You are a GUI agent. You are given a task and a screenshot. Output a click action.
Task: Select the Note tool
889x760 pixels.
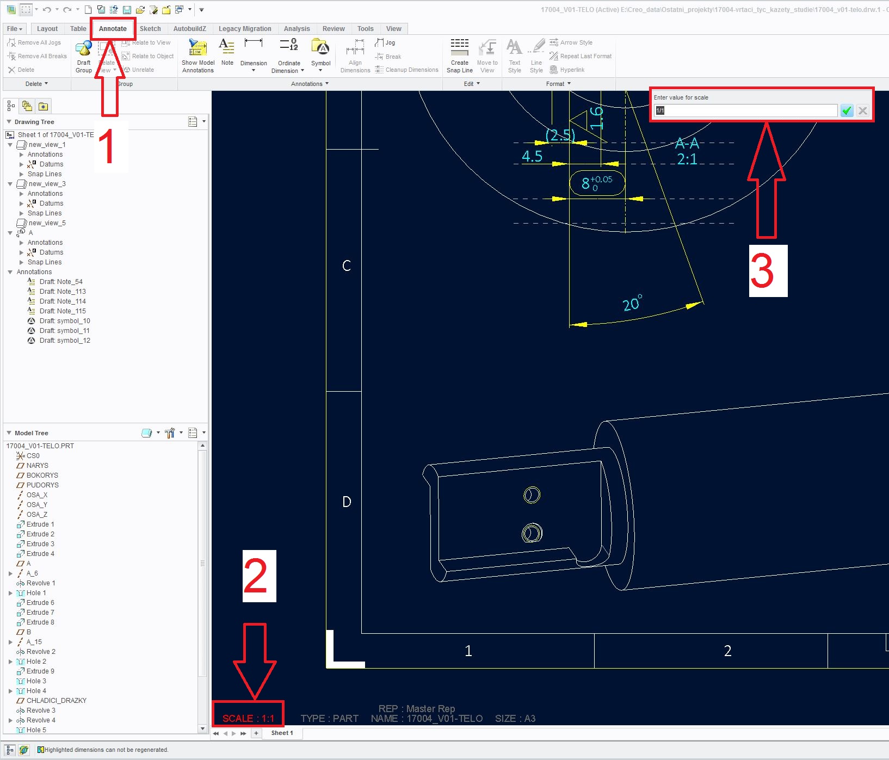coord(227,53)
